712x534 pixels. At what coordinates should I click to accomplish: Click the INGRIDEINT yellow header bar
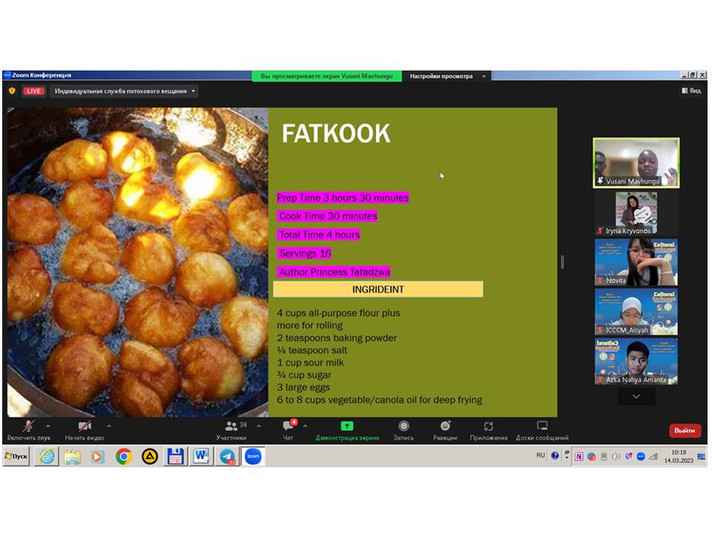[x=378, y=289]
